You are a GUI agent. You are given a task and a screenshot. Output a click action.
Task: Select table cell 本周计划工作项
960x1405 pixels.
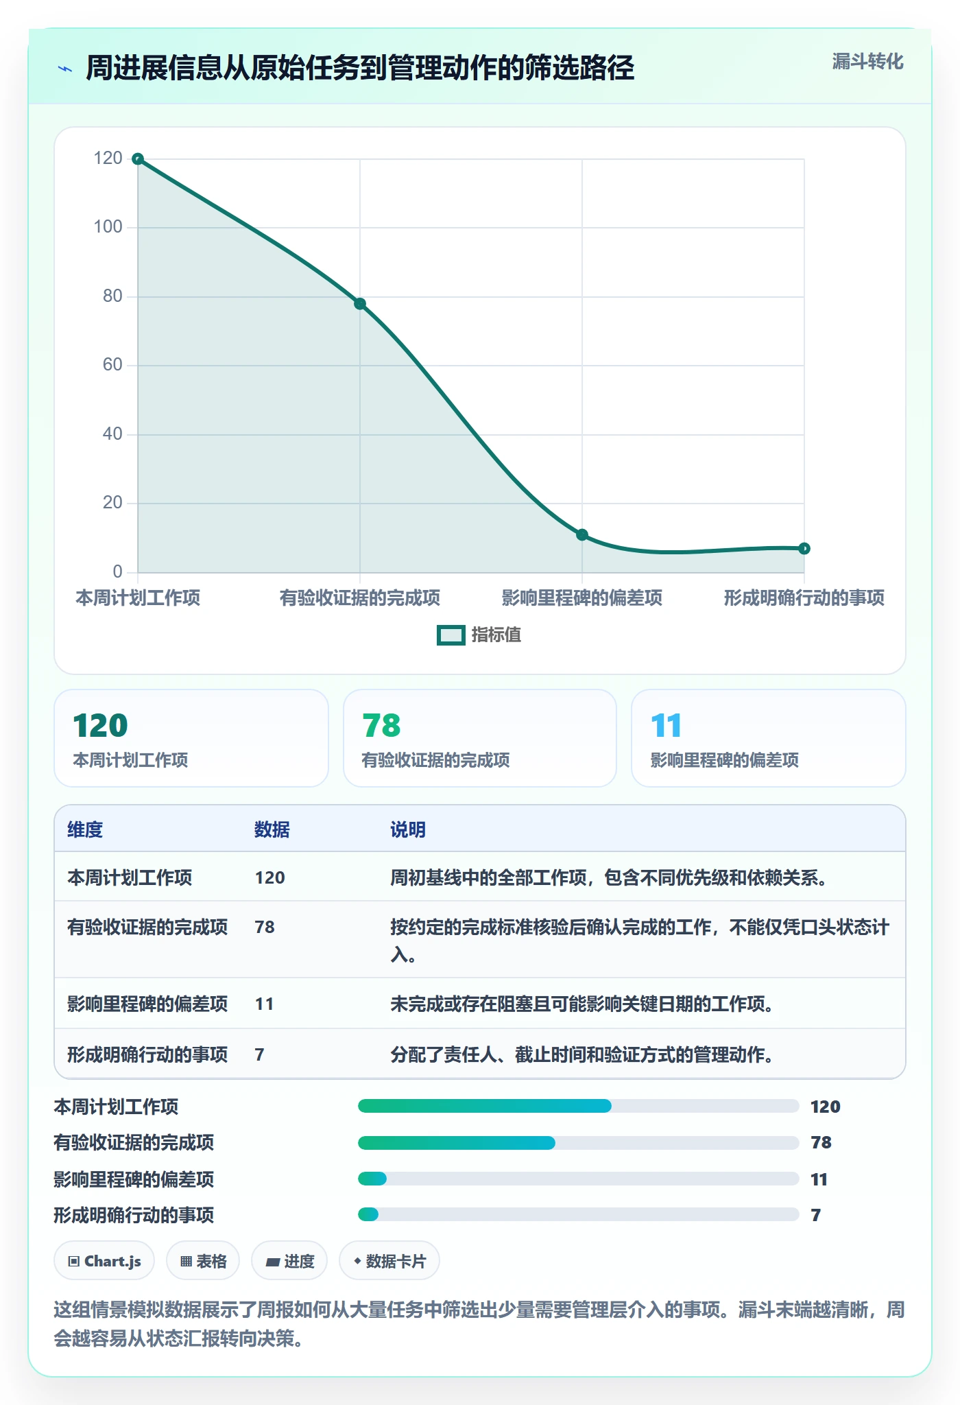130,877
